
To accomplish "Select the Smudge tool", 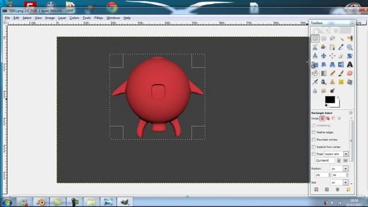I will click(324, 91).
